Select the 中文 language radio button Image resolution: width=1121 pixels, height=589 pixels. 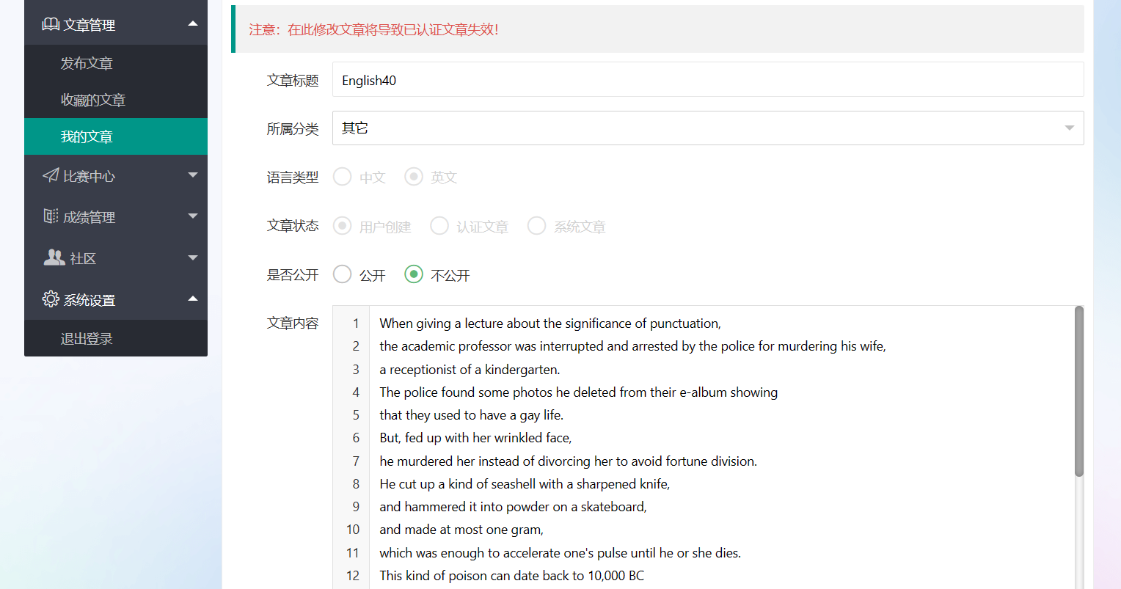coord(343,177)
